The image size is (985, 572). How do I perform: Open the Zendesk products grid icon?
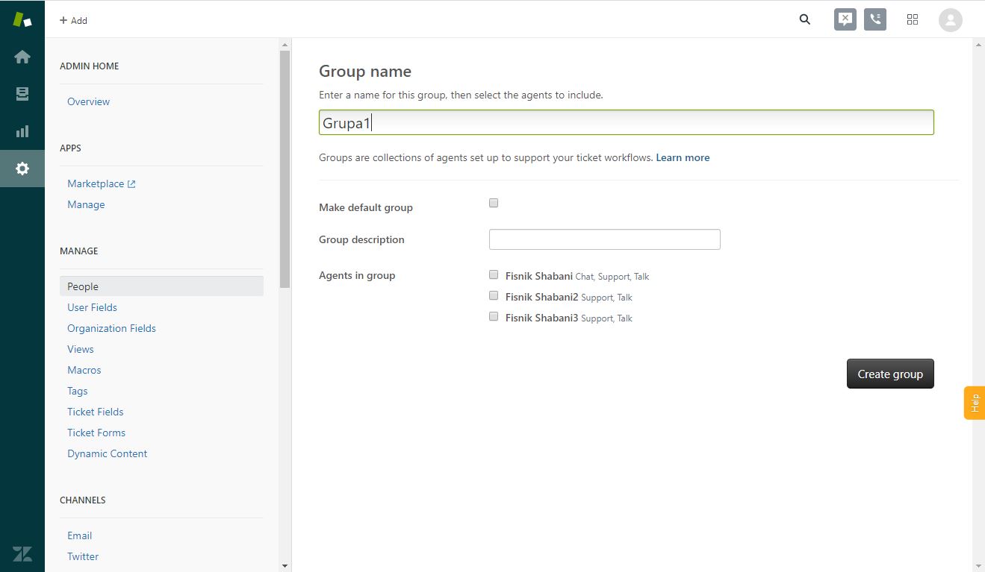[x=912, y=20]
